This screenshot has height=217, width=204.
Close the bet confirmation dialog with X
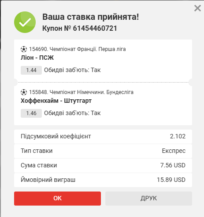[197, 8]
